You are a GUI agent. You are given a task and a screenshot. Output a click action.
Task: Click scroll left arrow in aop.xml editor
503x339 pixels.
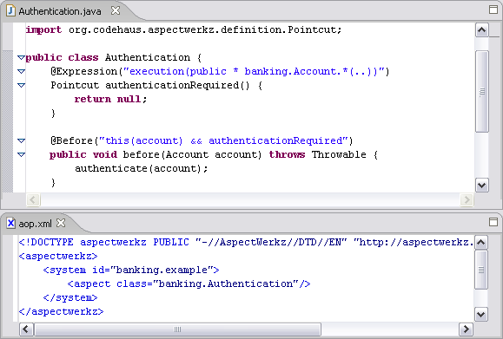pos(26,329)
